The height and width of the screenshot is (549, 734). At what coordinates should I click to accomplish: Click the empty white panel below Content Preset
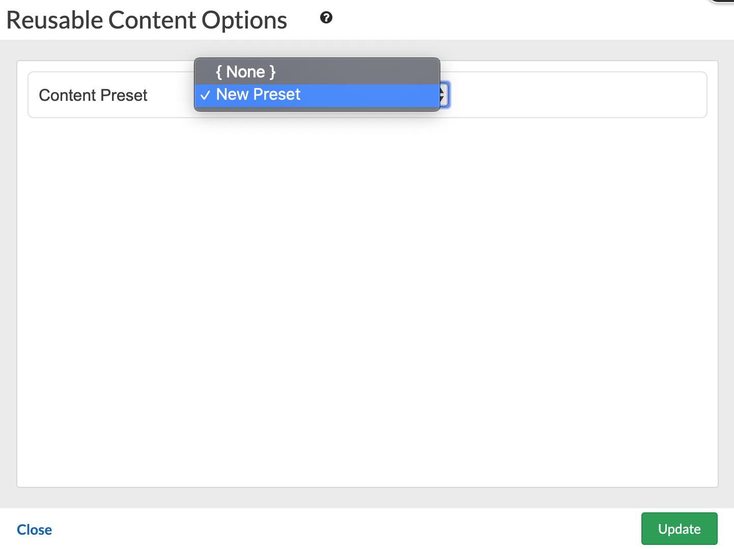point(366,300)
